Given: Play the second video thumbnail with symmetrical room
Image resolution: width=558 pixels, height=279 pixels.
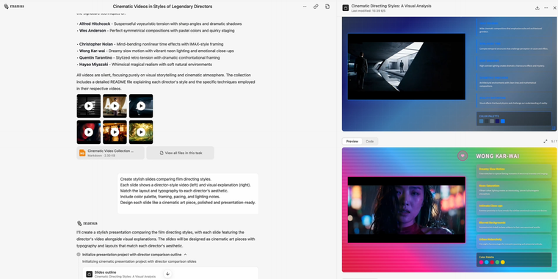Looking at the screenshot, I should [115, 106].
